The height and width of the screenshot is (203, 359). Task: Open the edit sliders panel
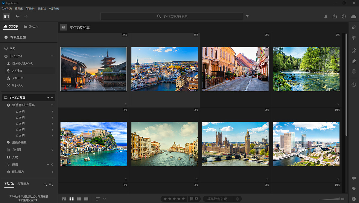354,38
